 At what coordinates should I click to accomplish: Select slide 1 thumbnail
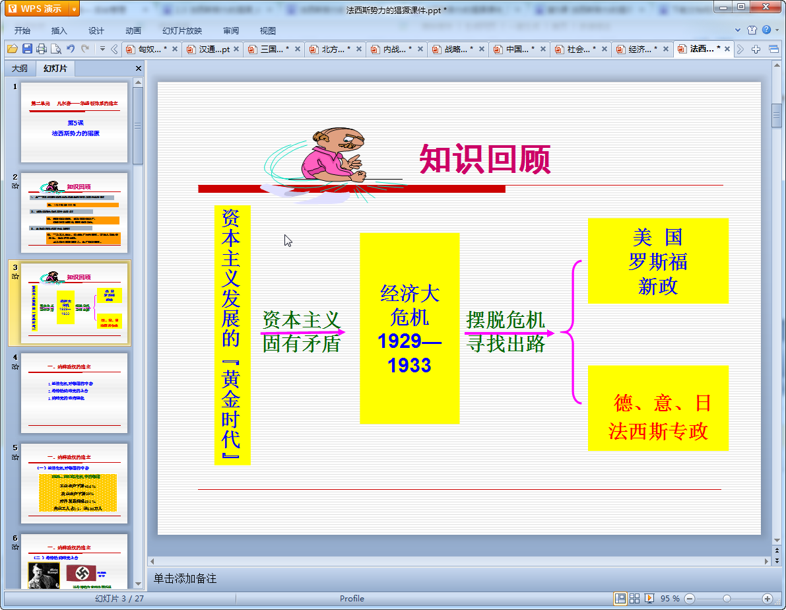(74, 122)
